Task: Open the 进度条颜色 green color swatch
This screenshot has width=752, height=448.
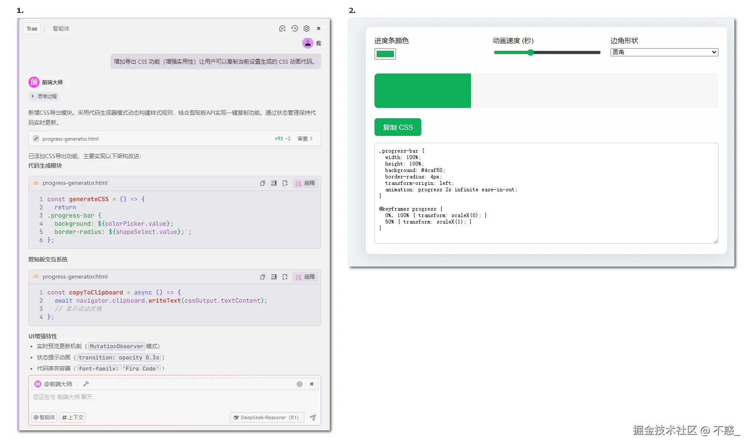Action: tap(385, 54)
